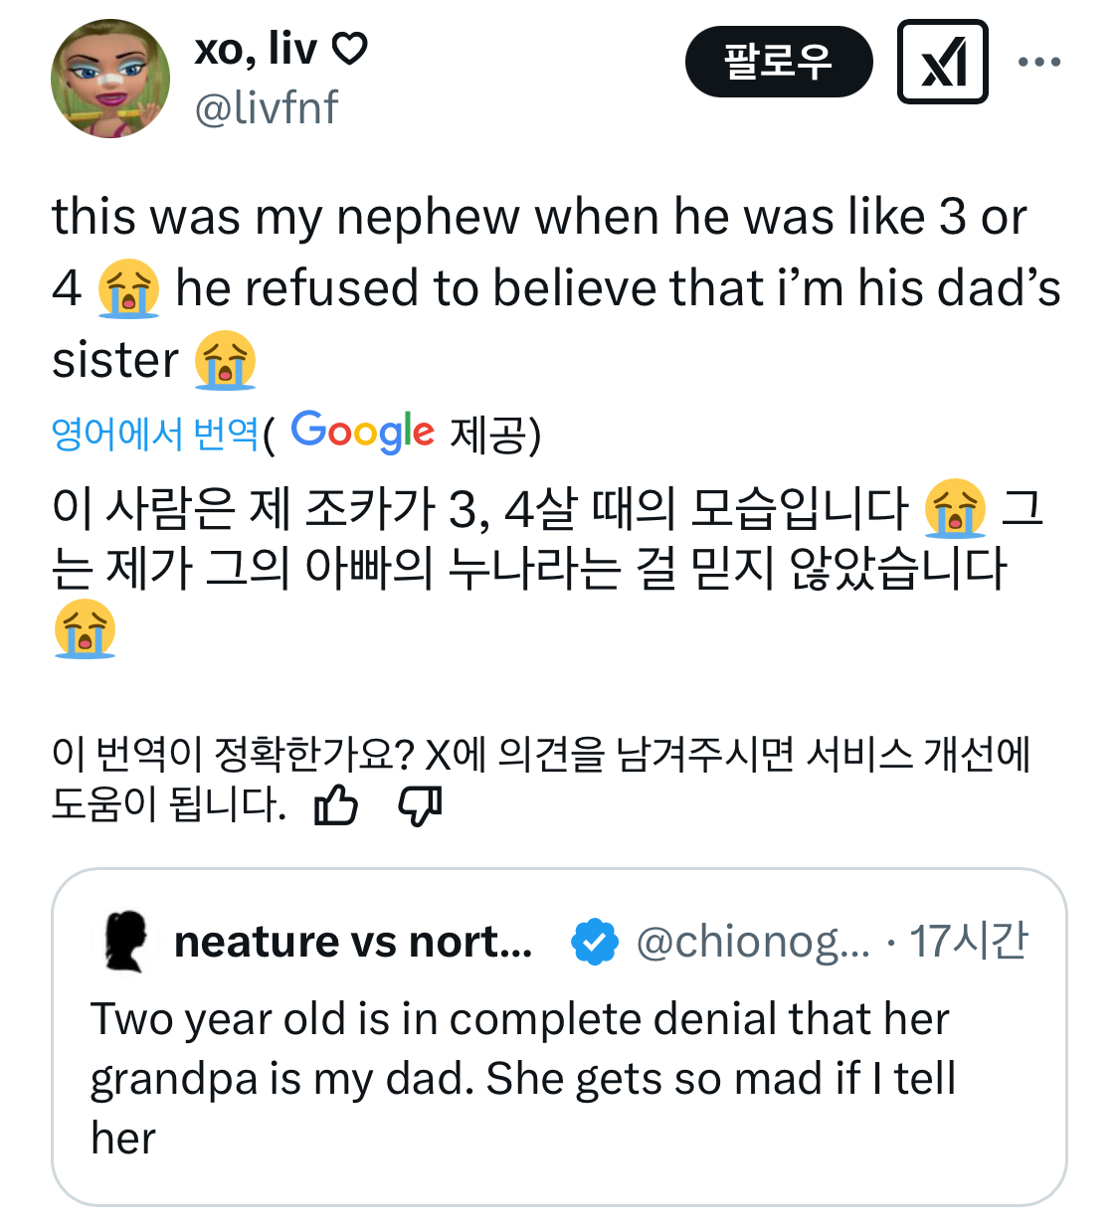
Task: Rate the translation with thumbs down
Action: pos(420,805)
